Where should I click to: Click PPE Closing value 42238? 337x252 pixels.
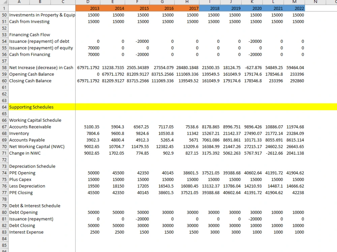coord(298,193)
